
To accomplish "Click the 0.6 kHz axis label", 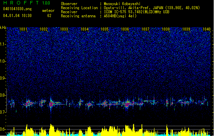I will point(3,129).
